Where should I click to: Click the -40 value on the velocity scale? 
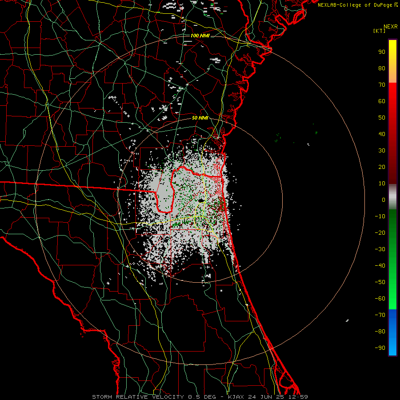380,266
